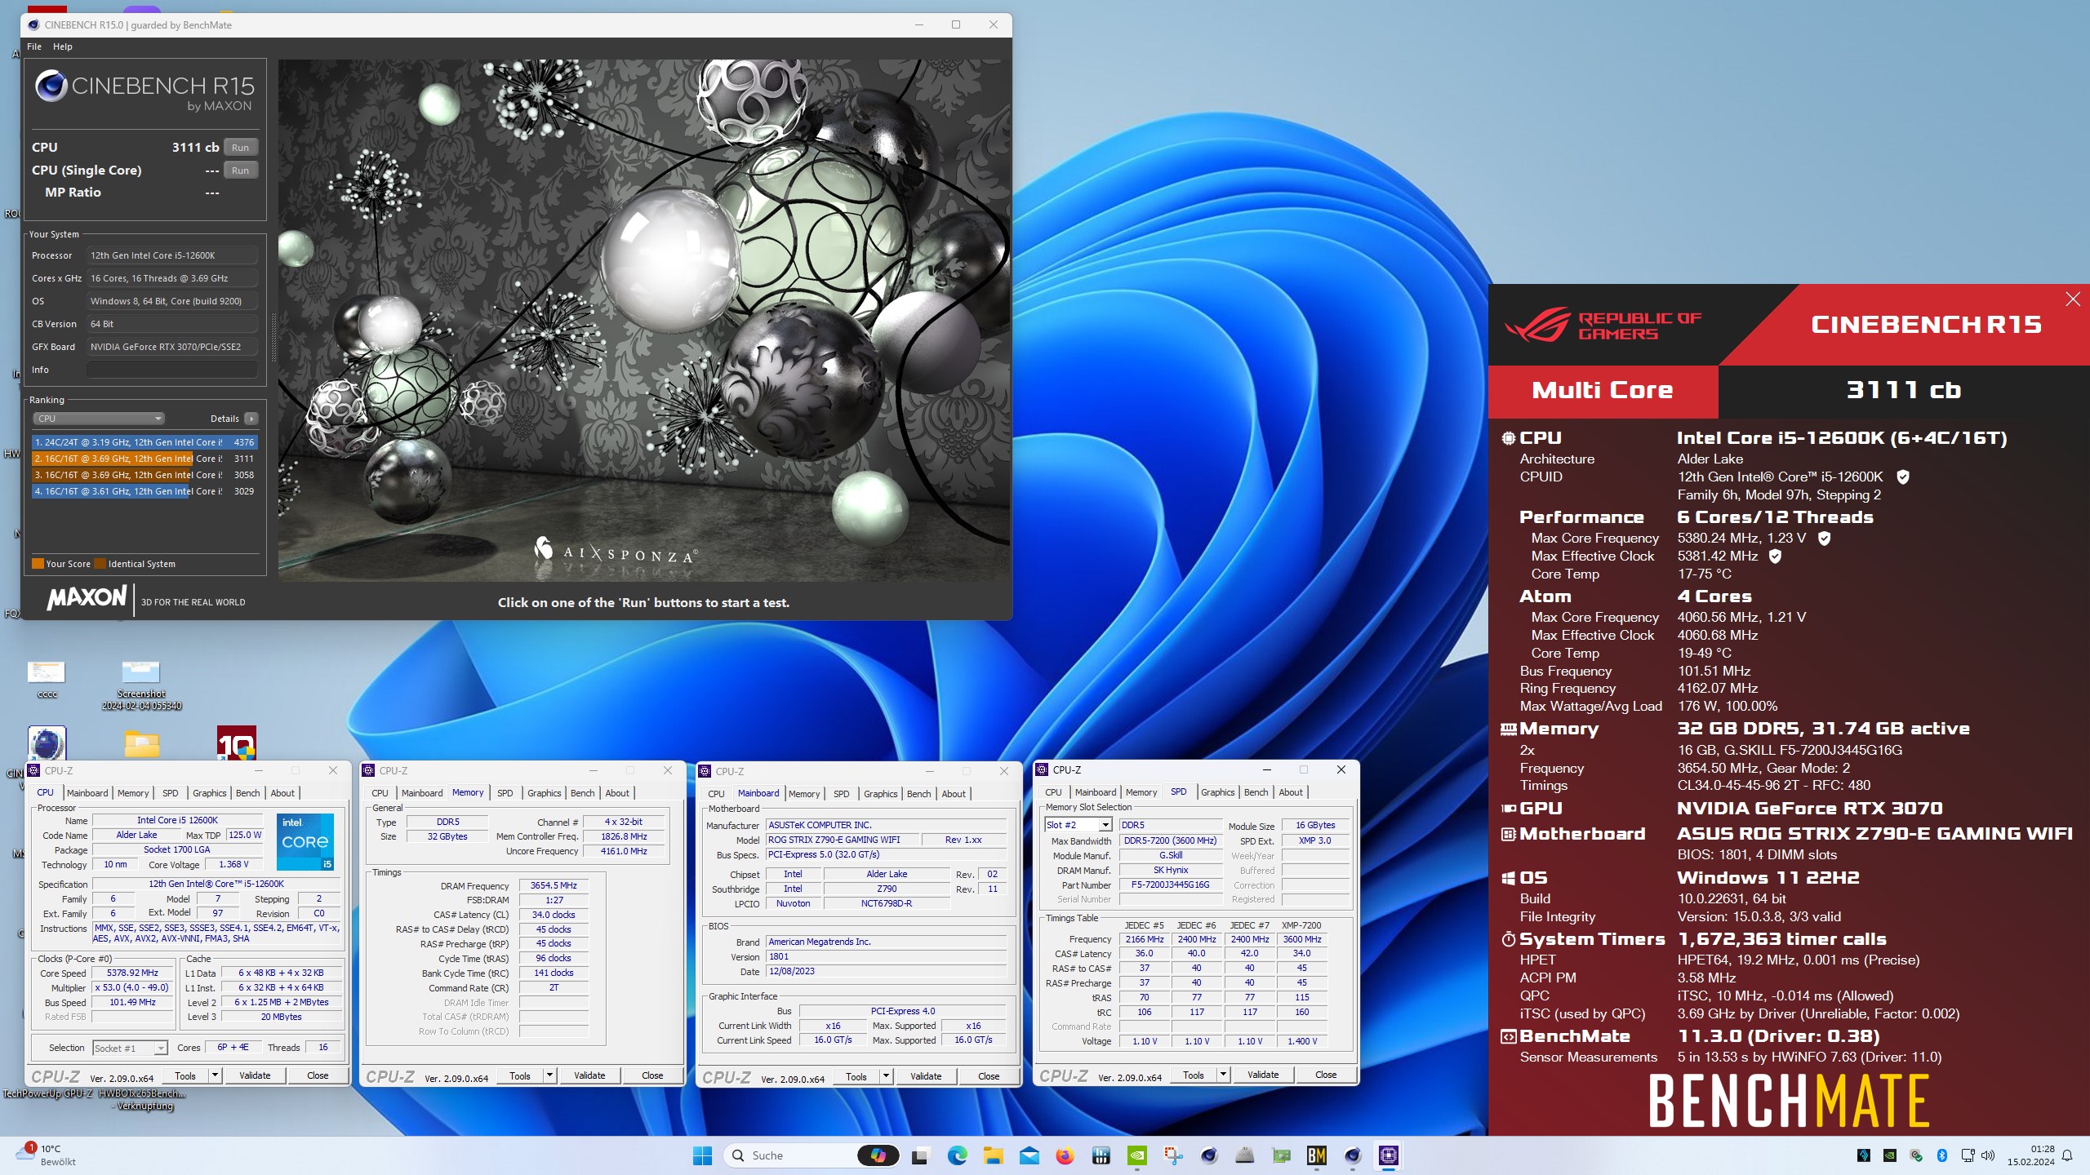Image resolution: width=2090 pixels, height=1175 pixels.
Task: Open the GPU-Z taskbar icon
Action: (1281, 1155)
